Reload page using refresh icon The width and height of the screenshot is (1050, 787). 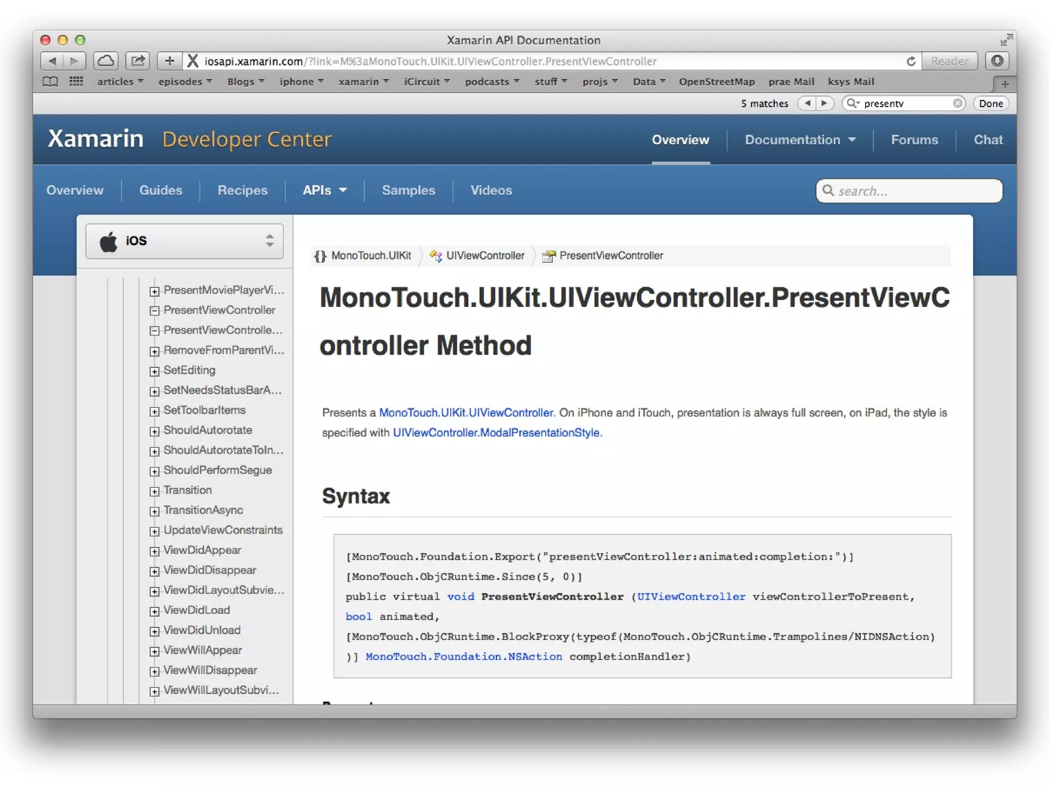pos(911,61)
